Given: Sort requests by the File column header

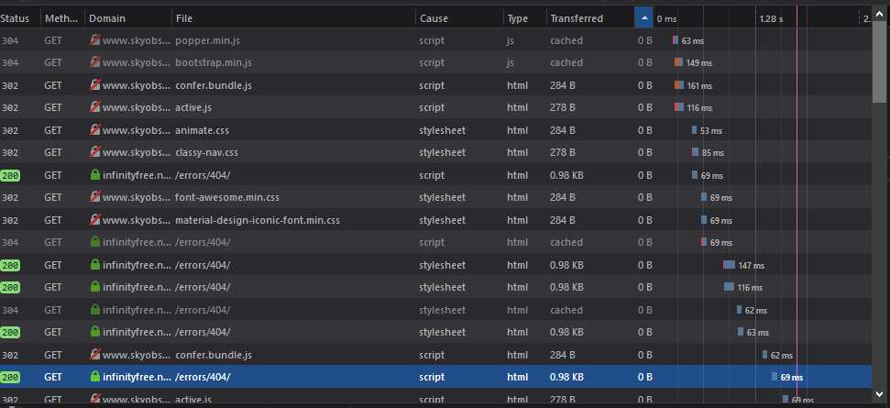Looking at the screenshot, I should click(293, 18).
